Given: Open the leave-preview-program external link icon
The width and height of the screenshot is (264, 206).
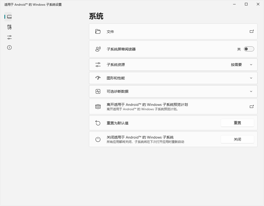Looking at the screenshot, I should (252, 107).
